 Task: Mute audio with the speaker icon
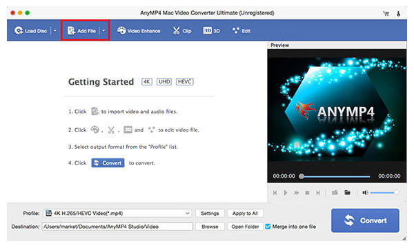pyautogui.click(x=365, y=193)
